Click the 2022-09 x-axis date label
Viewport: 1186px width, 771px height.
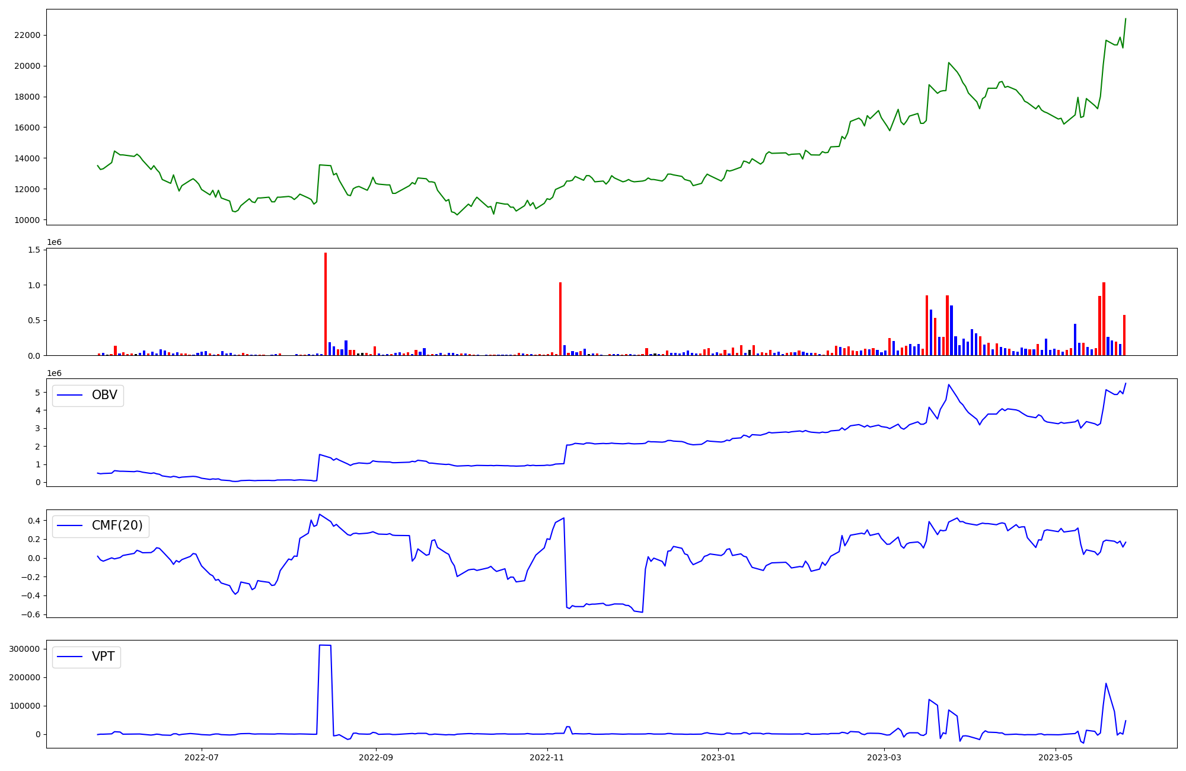pyautogui.click(x=376, y=757)
